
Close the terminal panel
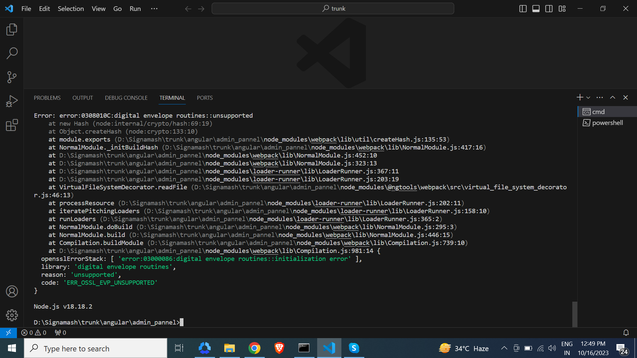point(625,97)
